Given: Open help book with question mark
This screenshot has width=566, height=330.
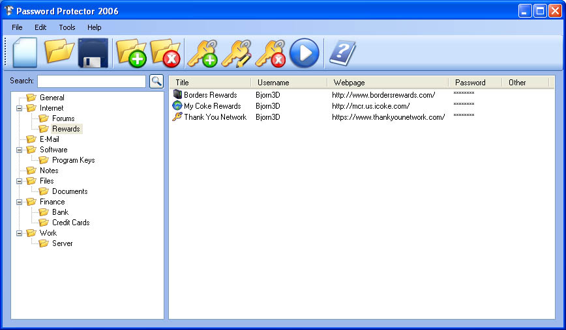Looking at the screenshot, I should coord(342,53).
